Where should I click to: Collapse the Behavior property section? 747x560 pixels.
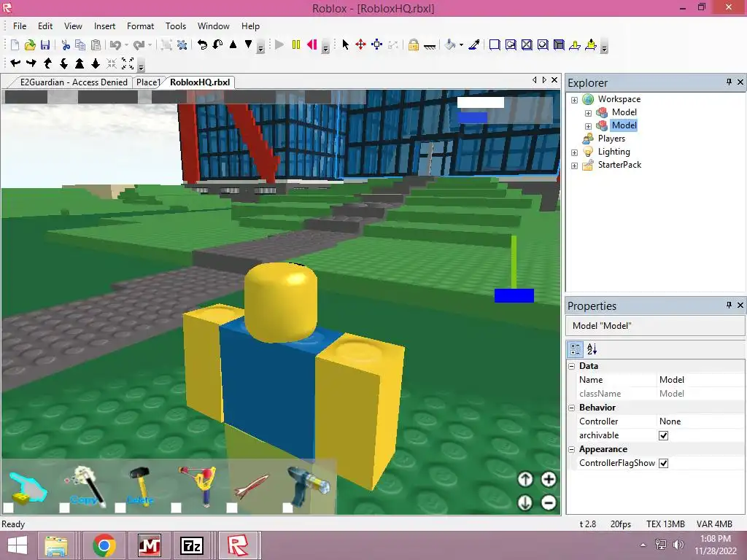pyautogui.click(x=572, y=408)
